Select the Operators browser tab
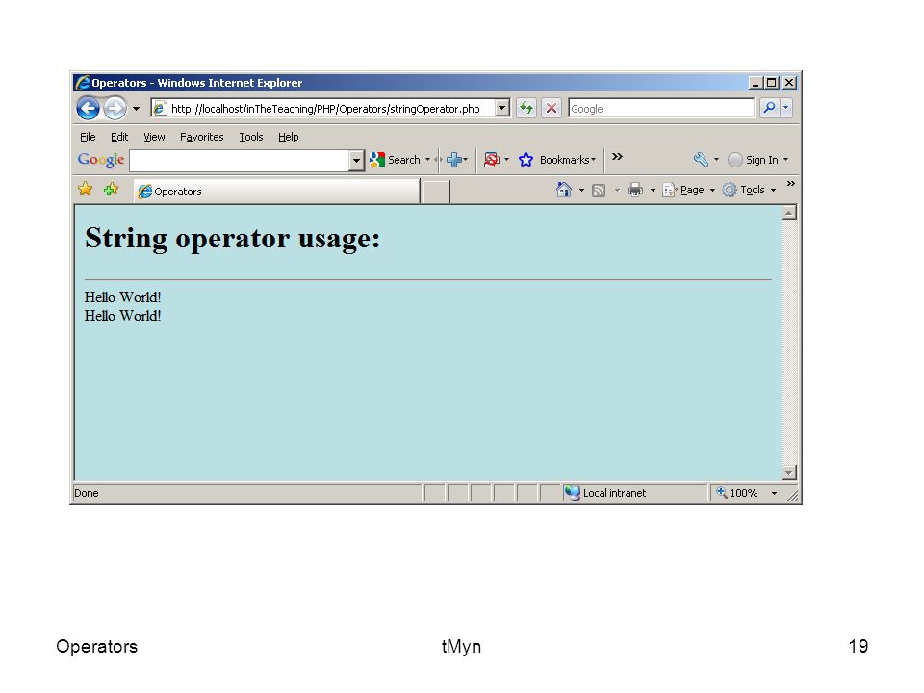924x693 pixels. [x=277, y=192]
